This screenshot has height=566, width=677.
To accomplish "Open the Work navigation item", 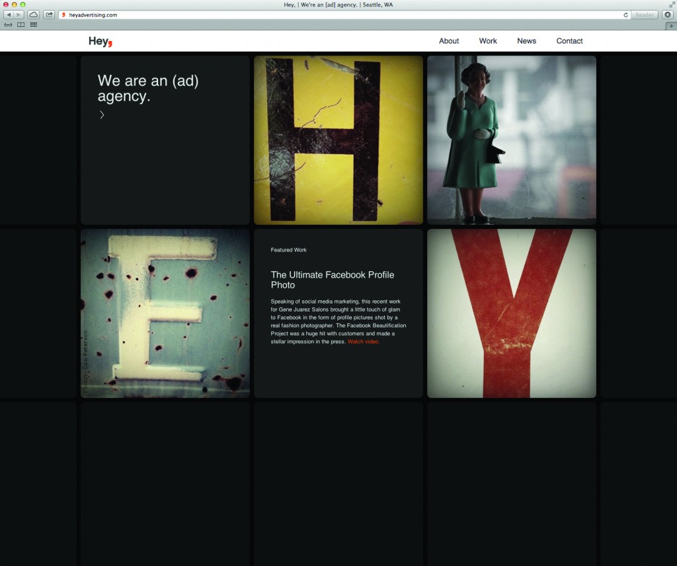I will click(x=488, y=41).
